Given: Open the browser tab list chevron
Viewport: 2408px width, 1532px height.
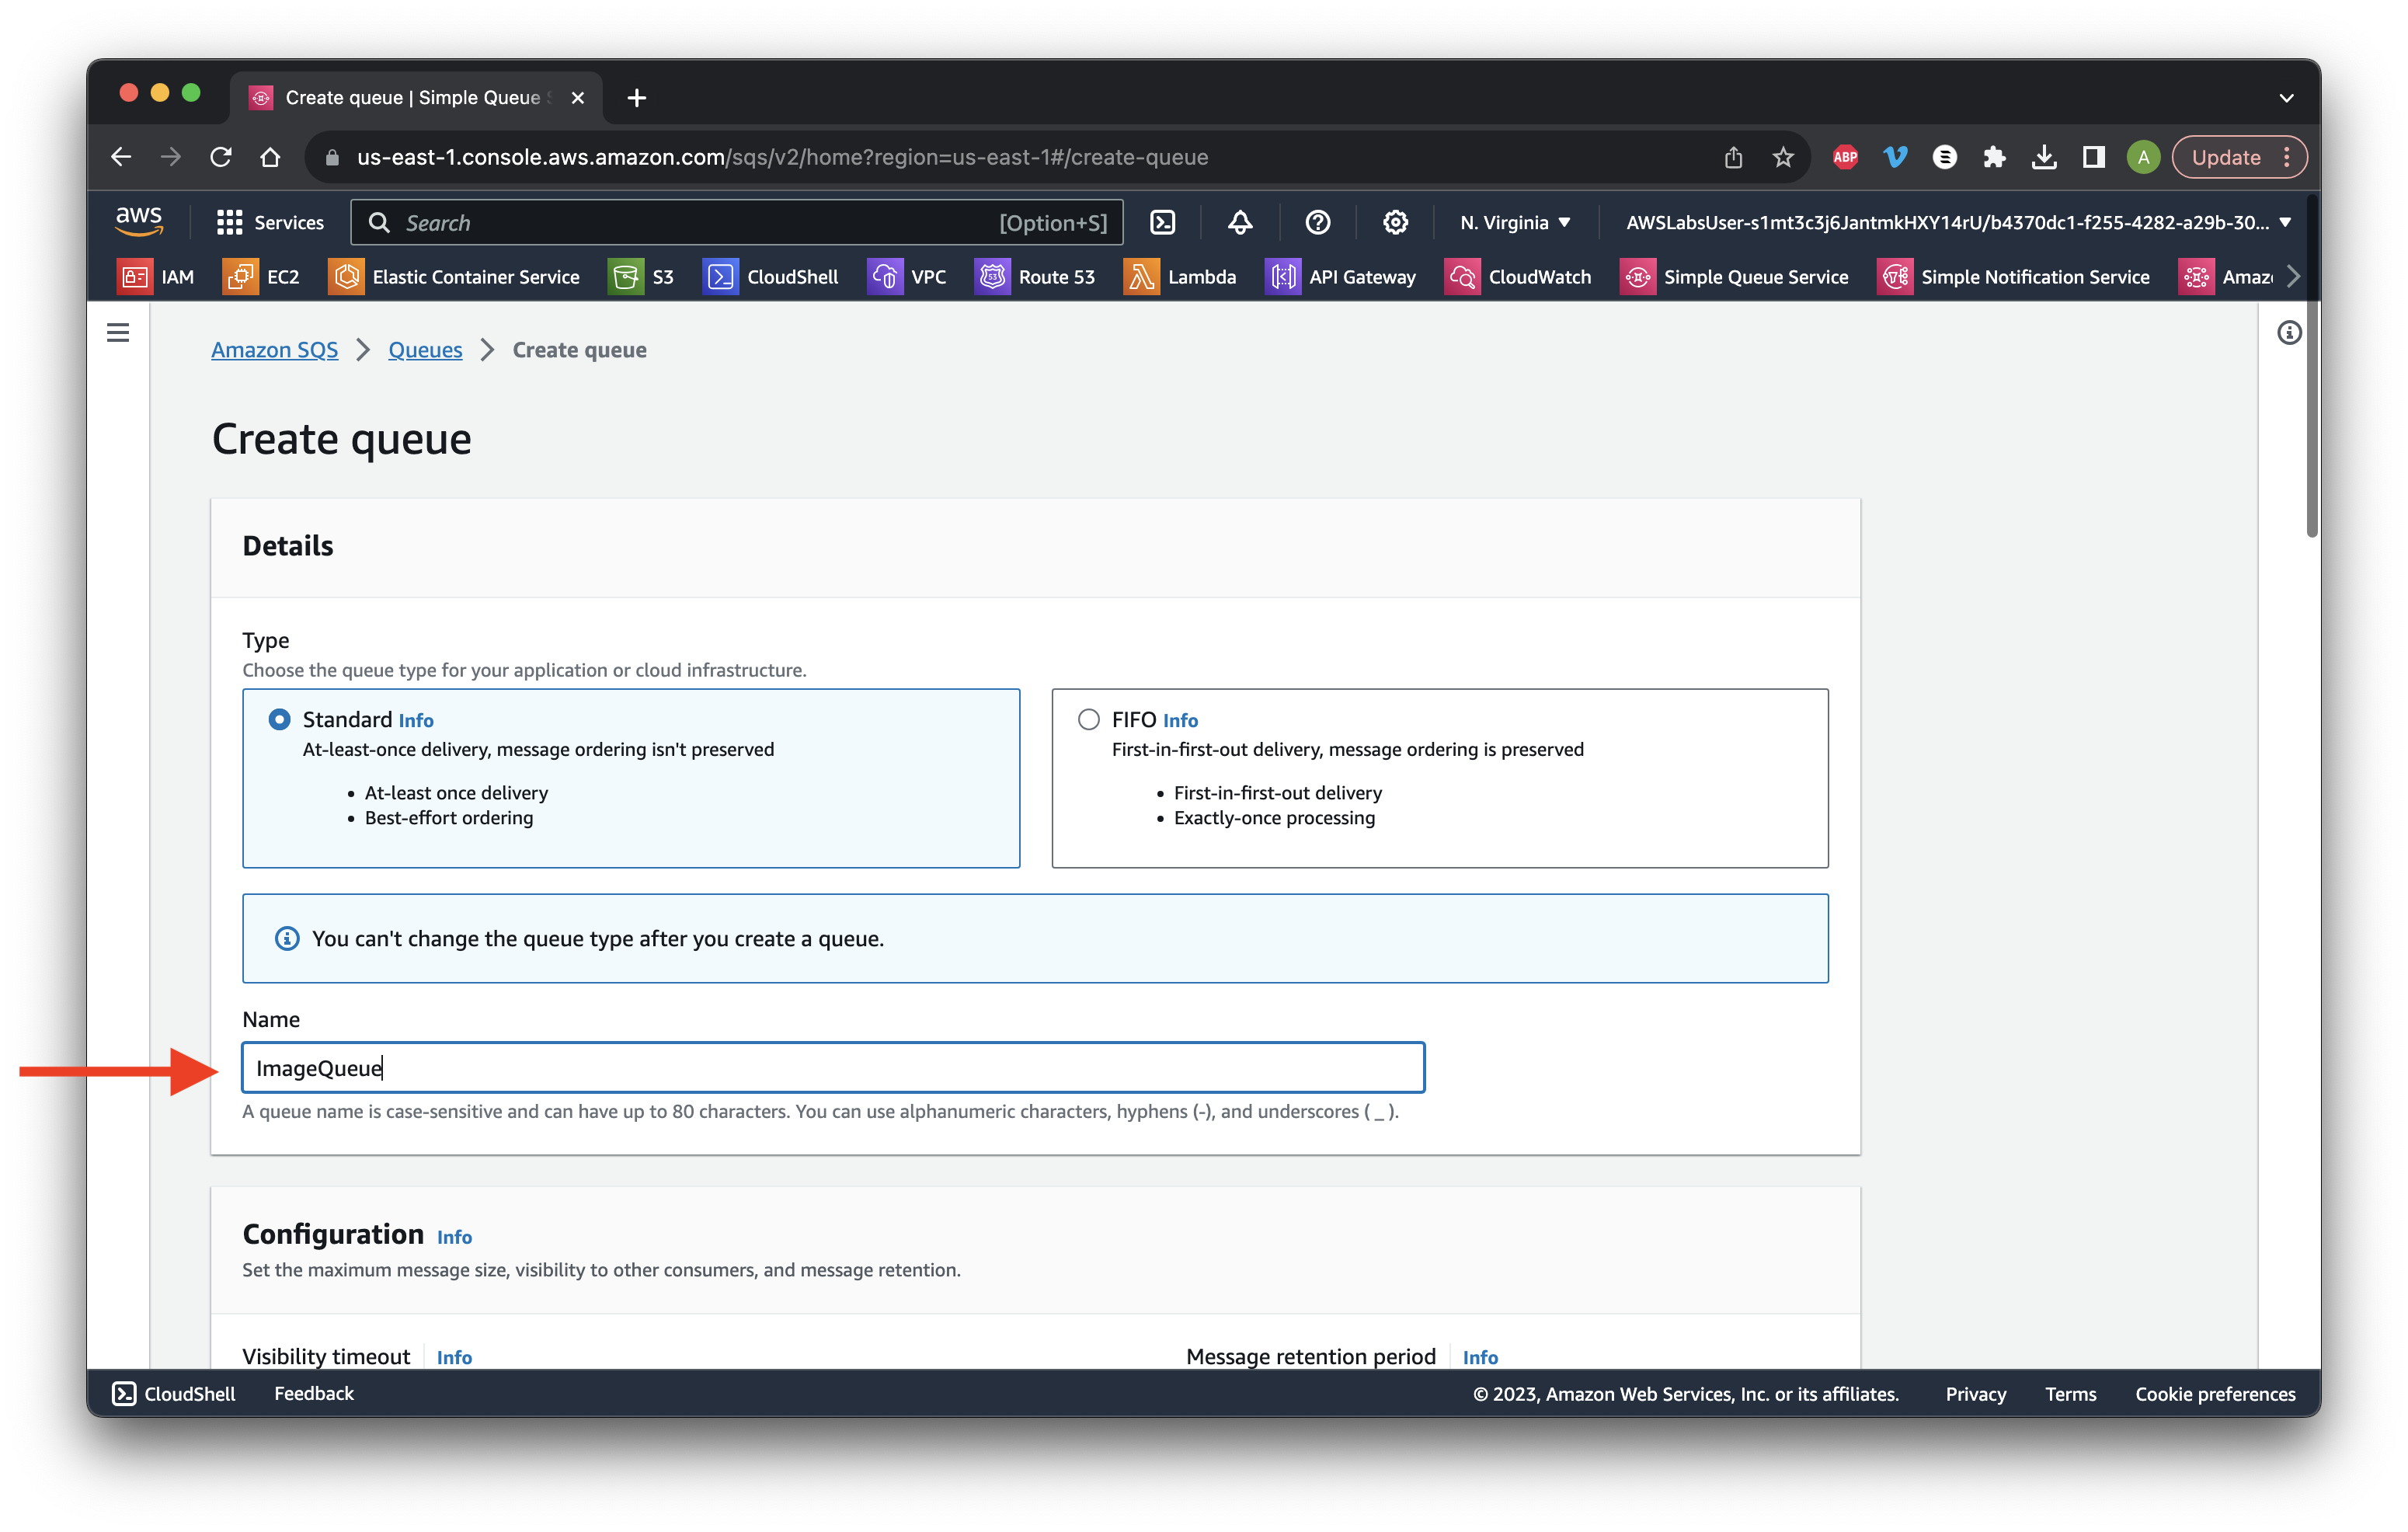Looking at the screenshot, I should click(x=2286, y=98).
